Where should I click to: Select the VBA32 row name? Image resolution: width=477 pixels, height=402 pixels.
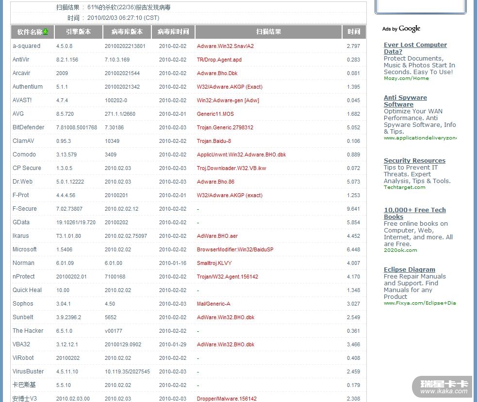pos(21,344)
